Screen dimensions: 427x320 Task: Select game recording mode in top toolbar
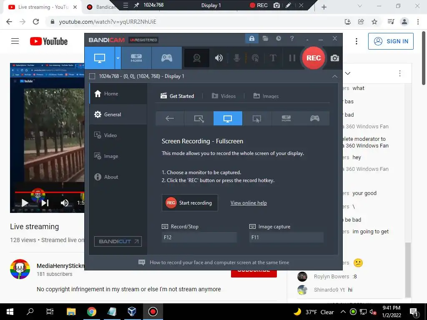167,58
